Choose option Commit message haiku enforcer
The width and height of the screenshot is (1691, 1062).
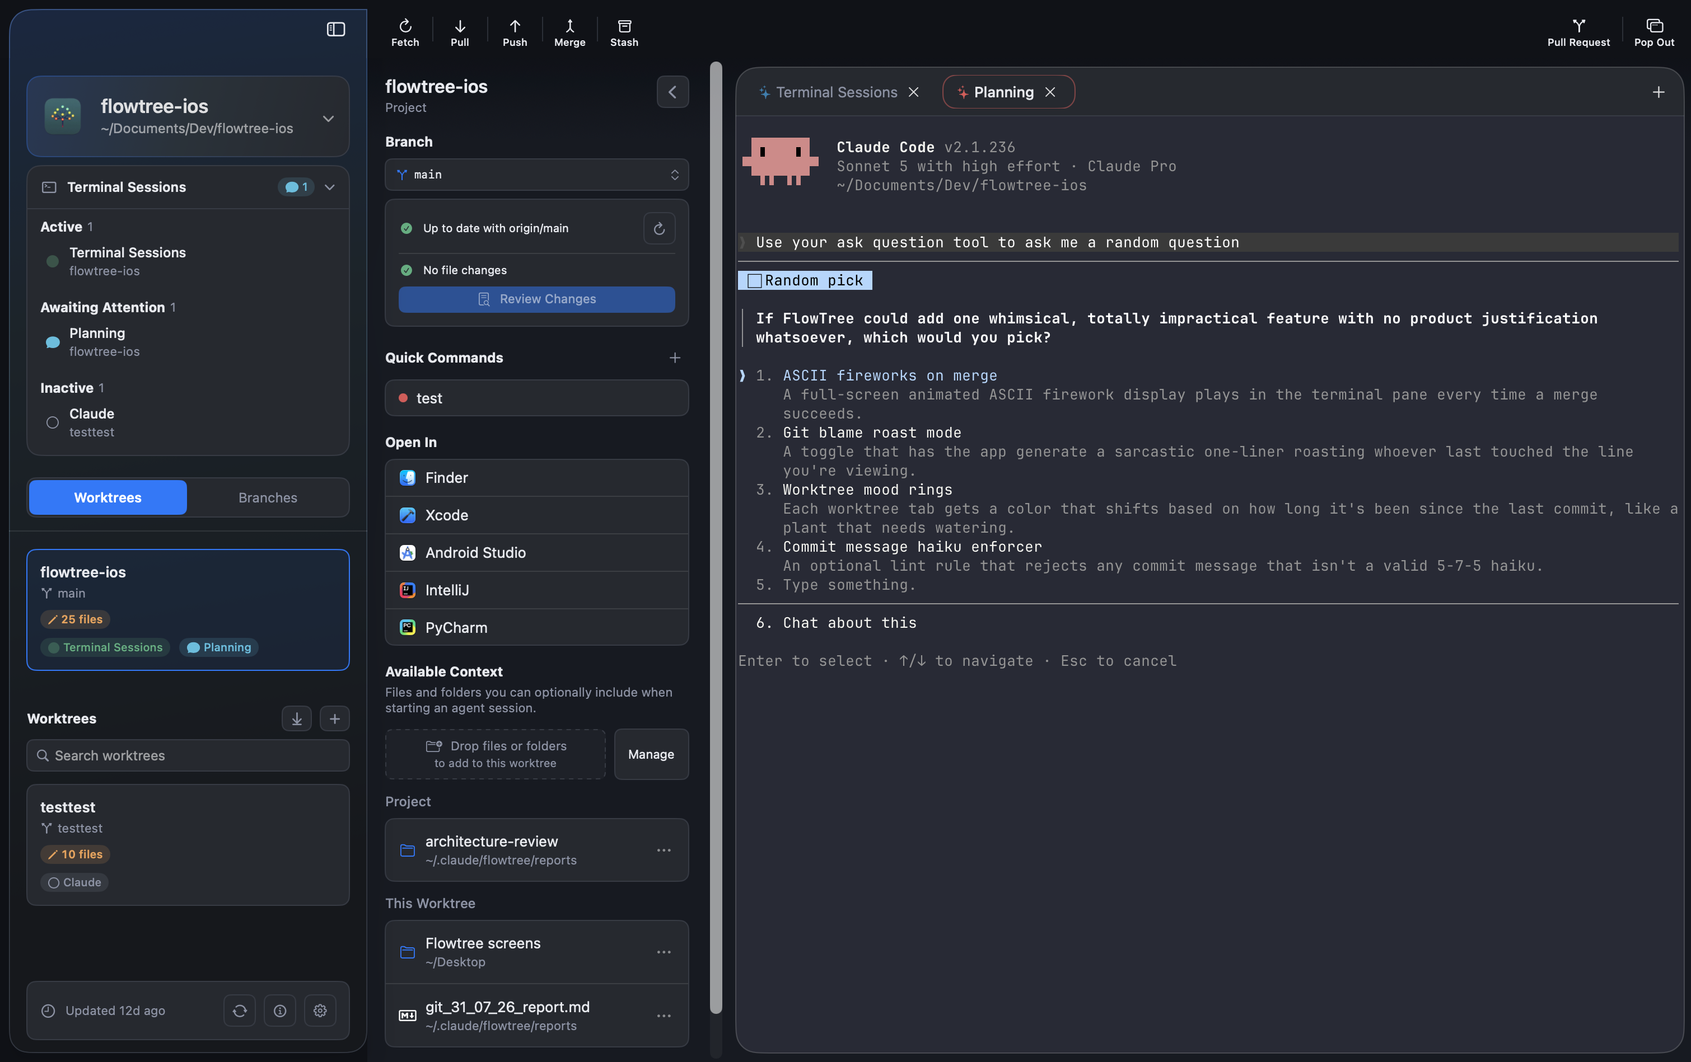coord(912,547)
